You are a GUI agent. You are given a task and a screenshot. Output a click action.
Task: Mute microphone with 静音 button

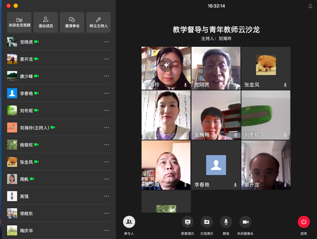click(226, 222)
